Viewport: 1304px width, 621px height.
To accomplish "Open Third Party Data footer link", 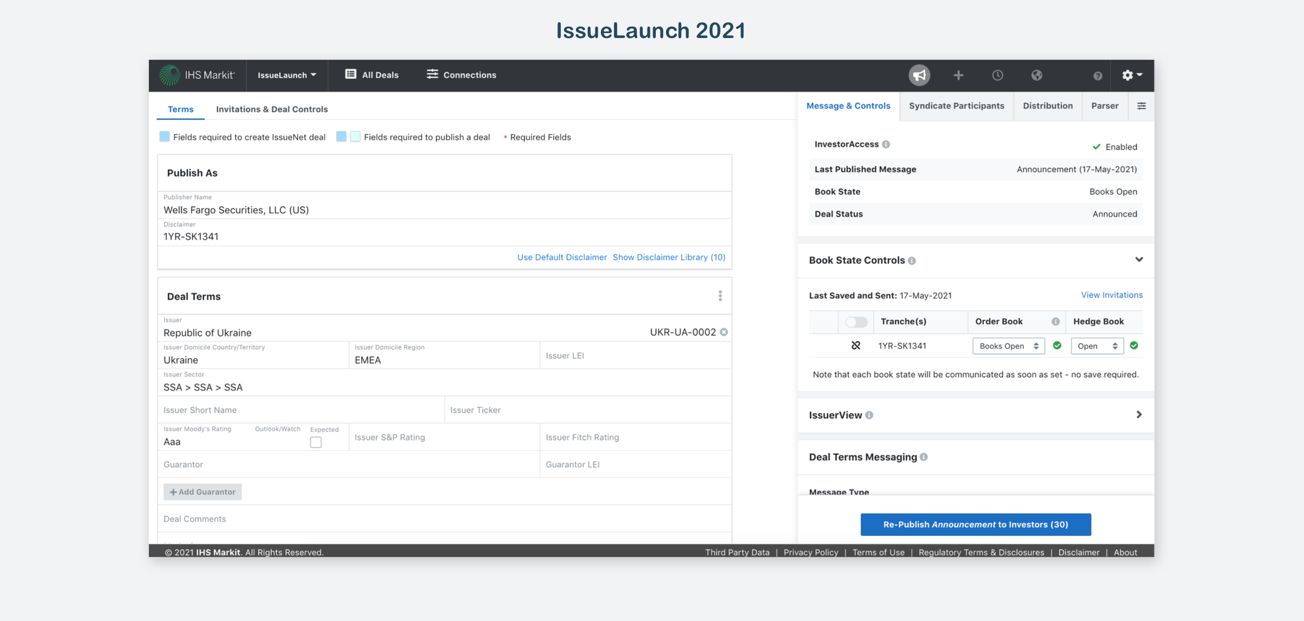I will (x=737, y=552).
